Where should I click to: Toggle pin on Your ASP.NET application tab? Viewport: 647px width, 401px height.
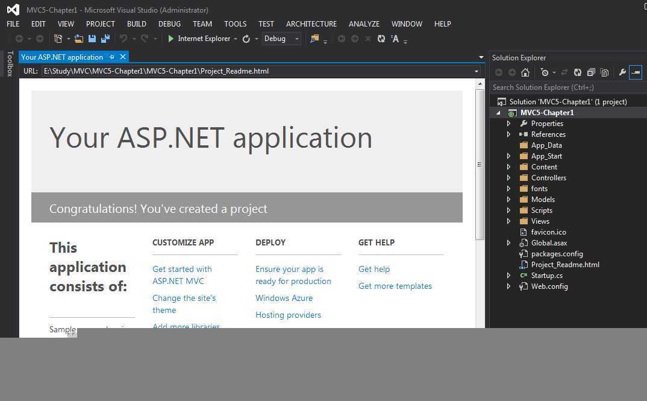pos(111,57)
